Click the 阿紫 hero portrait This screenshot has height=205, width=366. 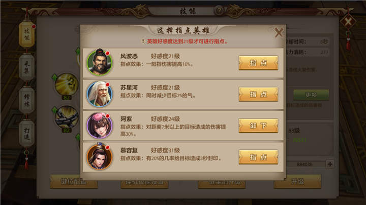coord(100,126)
